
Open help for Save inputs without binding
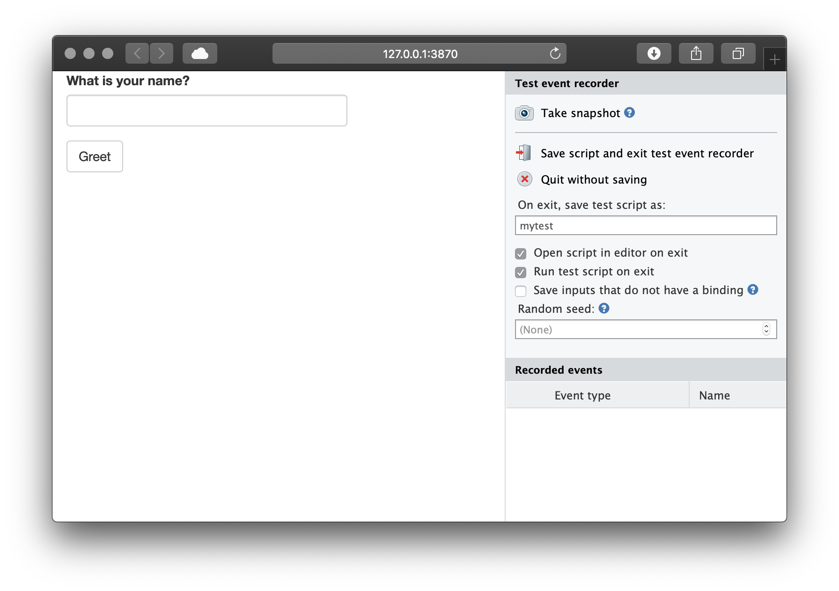753,290
